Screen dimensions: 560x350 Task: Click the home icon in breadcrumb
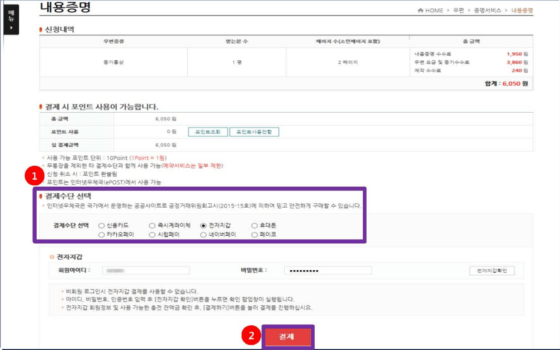(420, 10)
